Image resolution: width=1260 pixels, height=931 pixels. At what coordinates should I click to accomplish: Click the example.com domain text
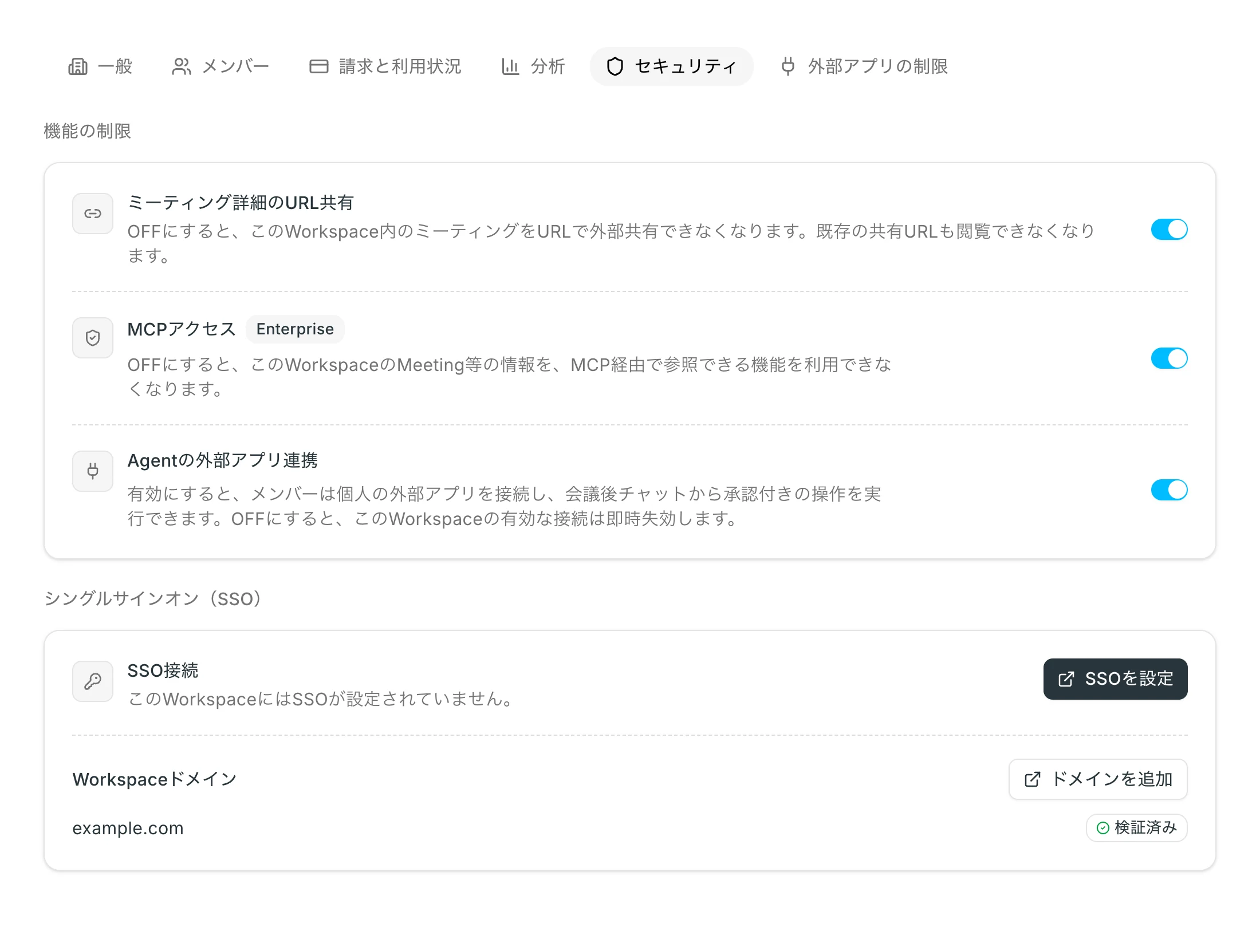click(x=128, y=829)
